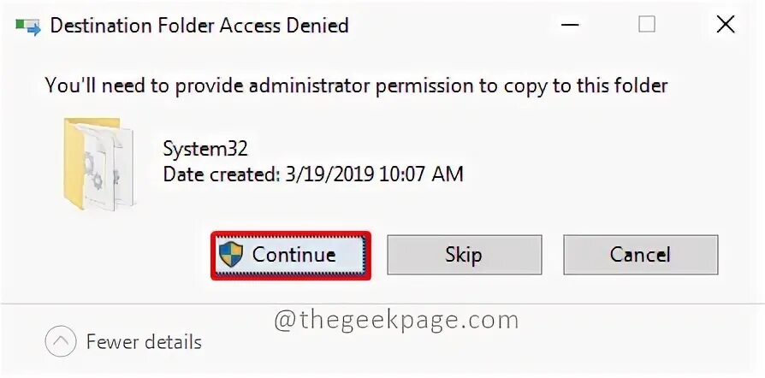Click the Continue button
The height and width of the screenshot is (378, 765).
(x=291, y=255)
